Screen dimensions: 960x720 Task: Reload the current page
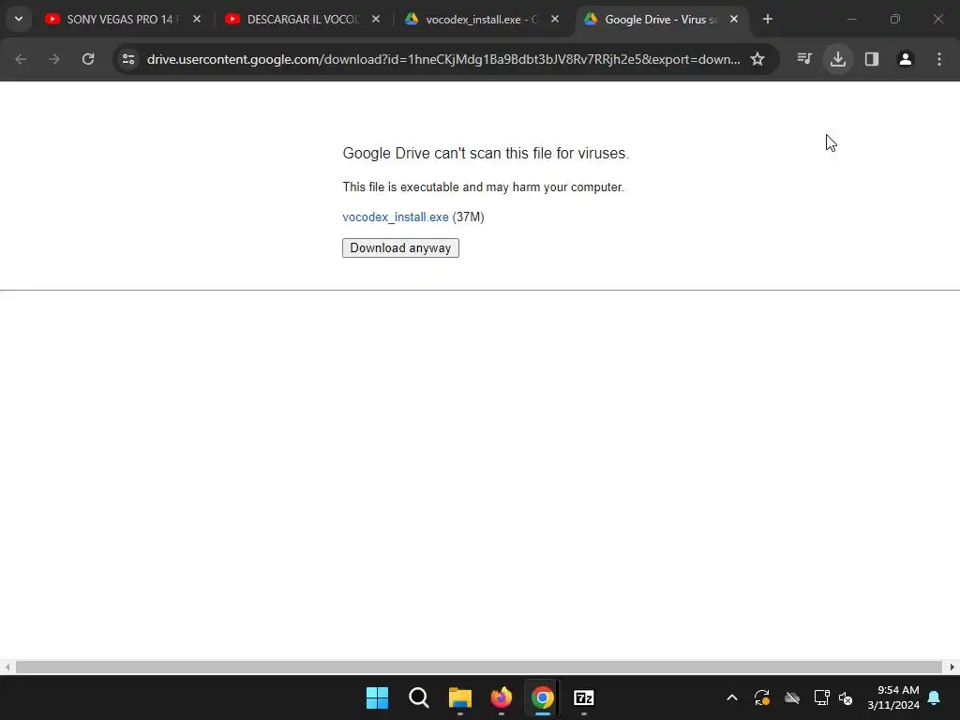88,59
